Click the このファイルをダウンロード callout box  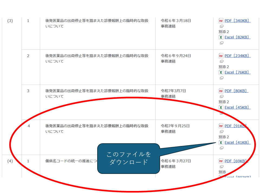click(128, 158)
